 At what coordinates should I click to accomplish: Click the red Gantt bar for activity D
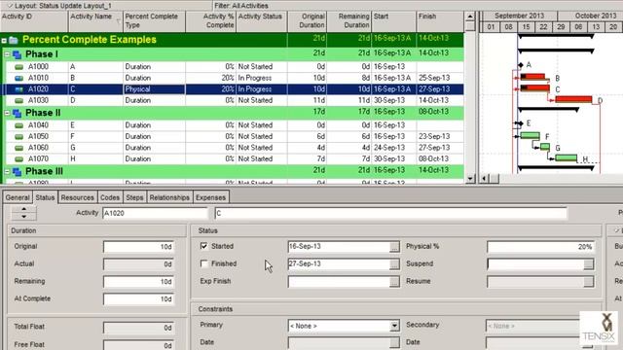(x=573, y=99)
